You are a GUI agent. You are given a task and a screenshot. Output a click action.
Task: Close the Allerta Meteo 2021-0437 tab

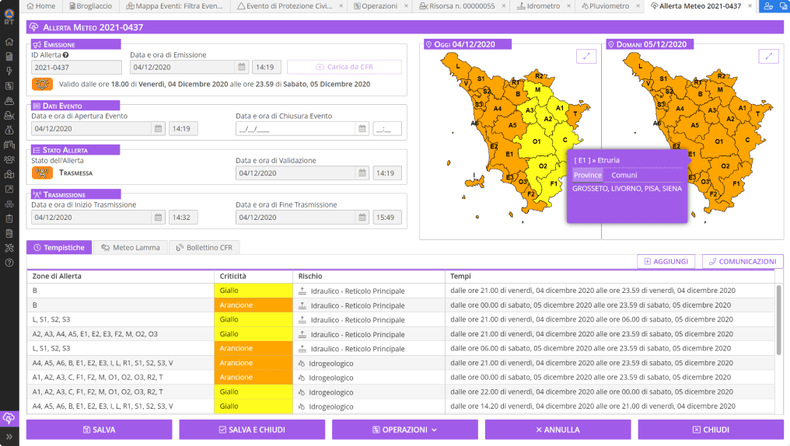coord(750,6)
